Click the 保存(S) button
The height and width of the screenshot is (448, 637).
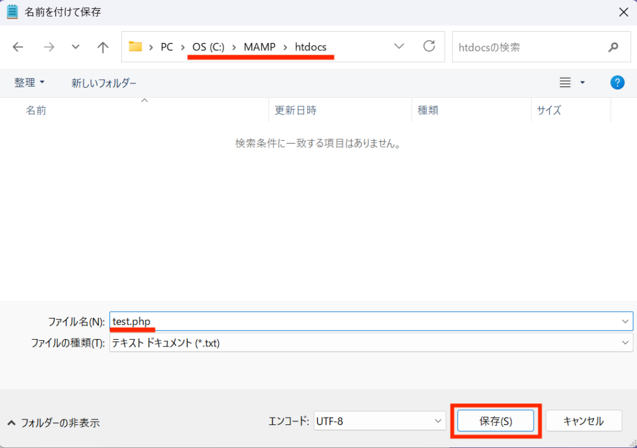(496, 421)
